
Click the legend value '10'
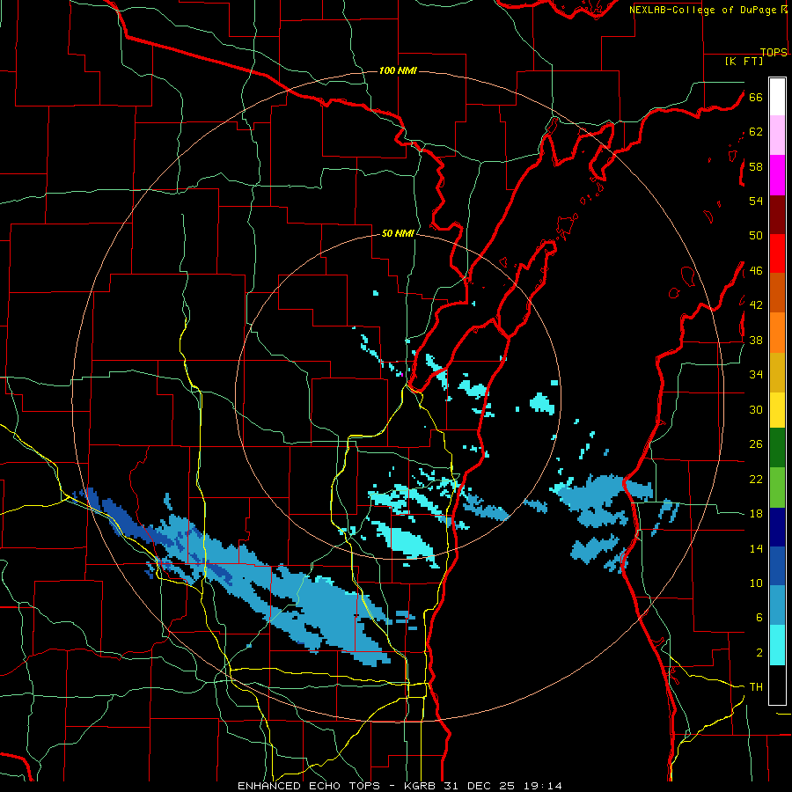pyautogui.click(x=756, y=583)
